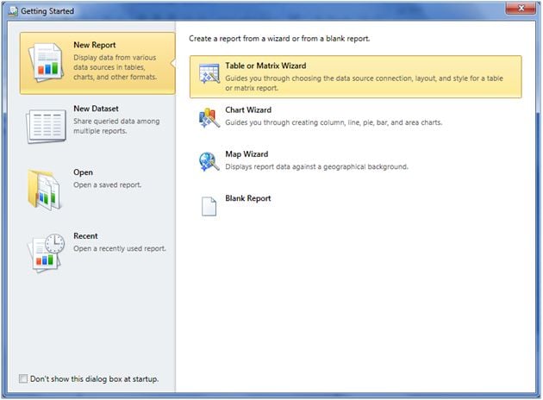Click the New Report bar-chart icon
Screen dimensions: 543x400
[46, 62]
